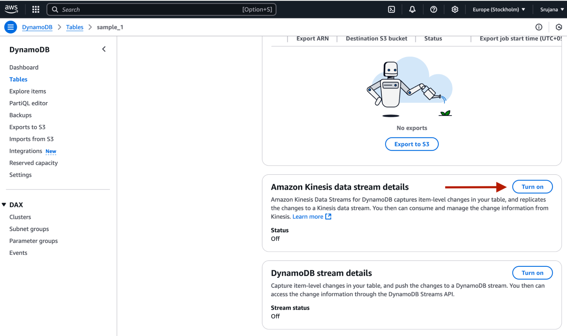Toggle the blue hamburger navigation menu
Screen dimensions: 567x336
(x=11, y=27)
